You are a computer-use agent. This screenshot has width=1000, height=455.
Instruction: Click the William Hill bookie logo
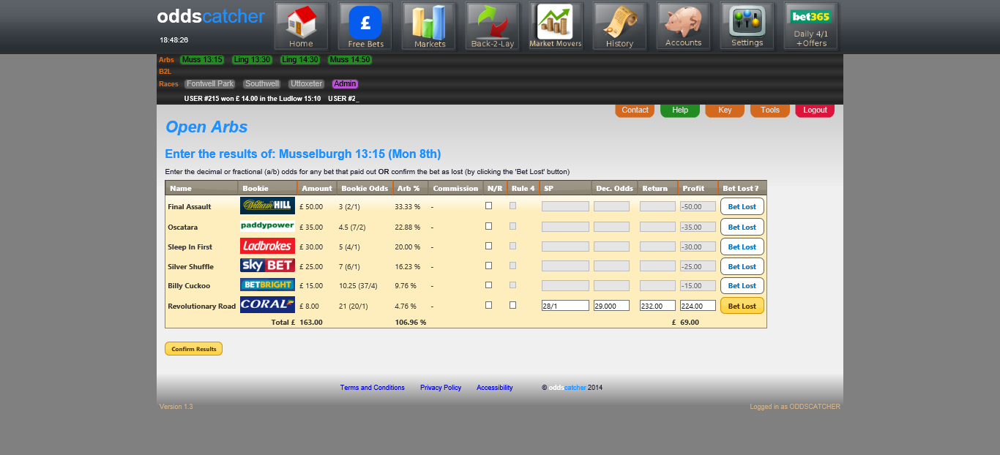267,206
